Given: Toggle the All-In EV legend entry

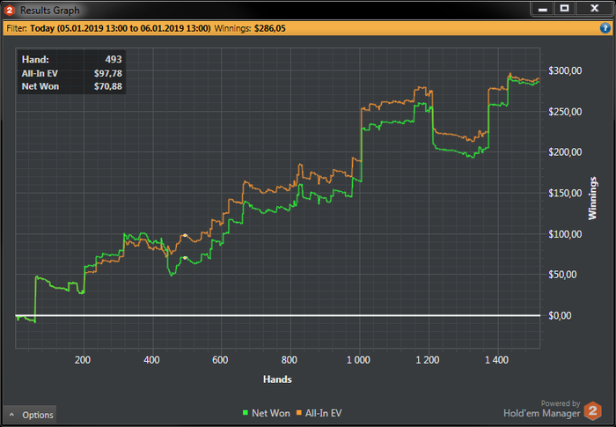Looking at the screenshot, I should (x=319, y=413).
